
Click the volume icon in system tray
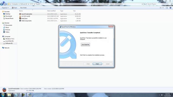[x=162, y=95]
